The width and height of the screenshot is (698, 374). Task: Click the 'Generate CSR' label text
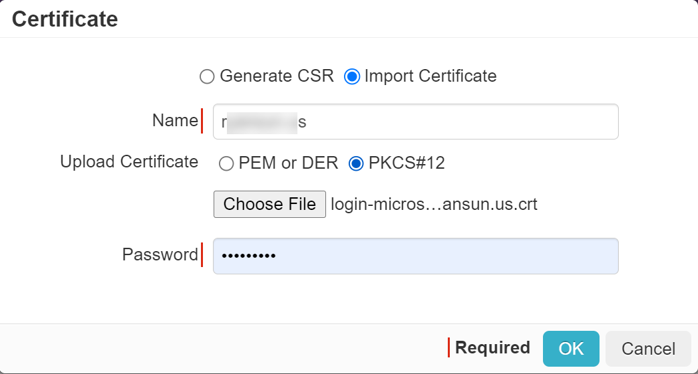click(x=277, y=76)
